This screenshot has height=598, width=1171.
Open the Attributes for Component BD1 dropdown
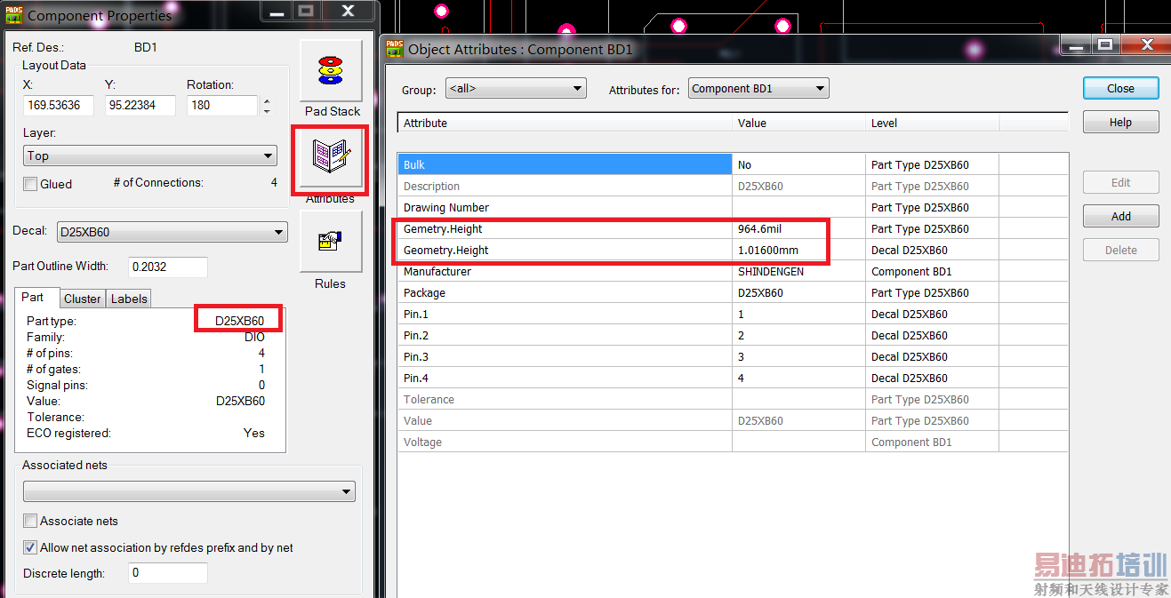pos(758,88)
